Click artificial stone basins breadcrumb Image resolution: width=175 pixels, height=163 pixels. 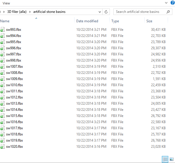(49, 12)
